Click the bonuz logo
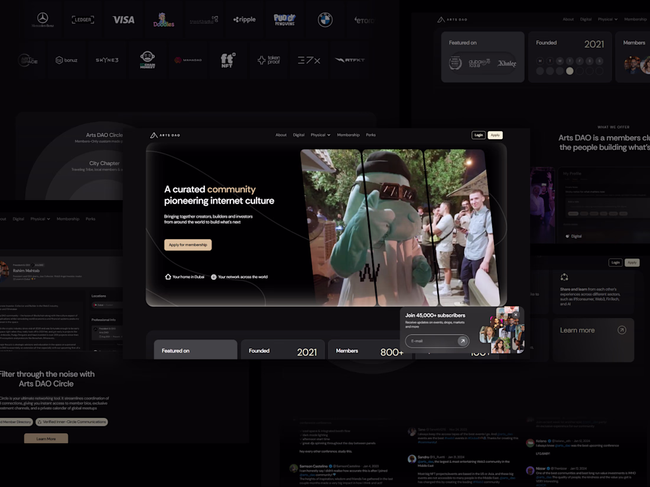 (x=66, y=60)
